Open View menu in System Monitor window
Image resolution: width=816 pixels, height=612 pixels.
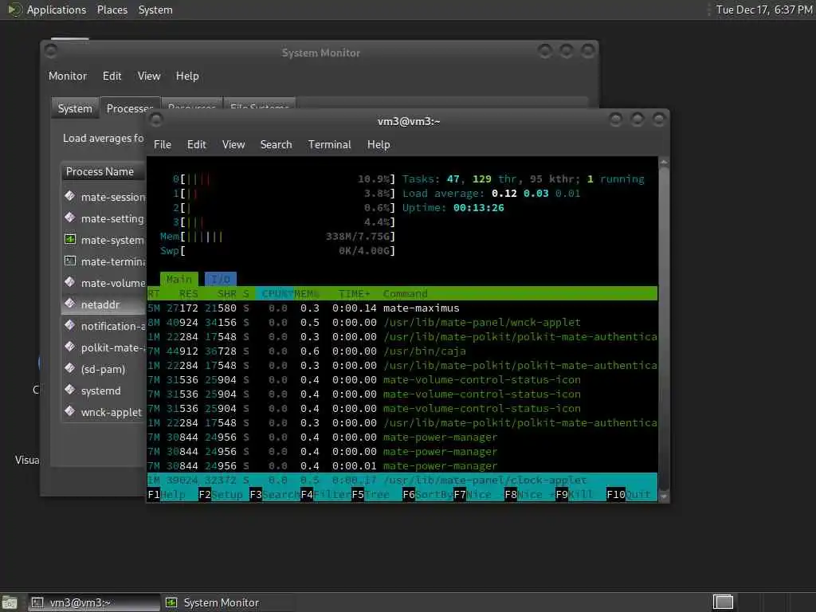pos(149,76)
